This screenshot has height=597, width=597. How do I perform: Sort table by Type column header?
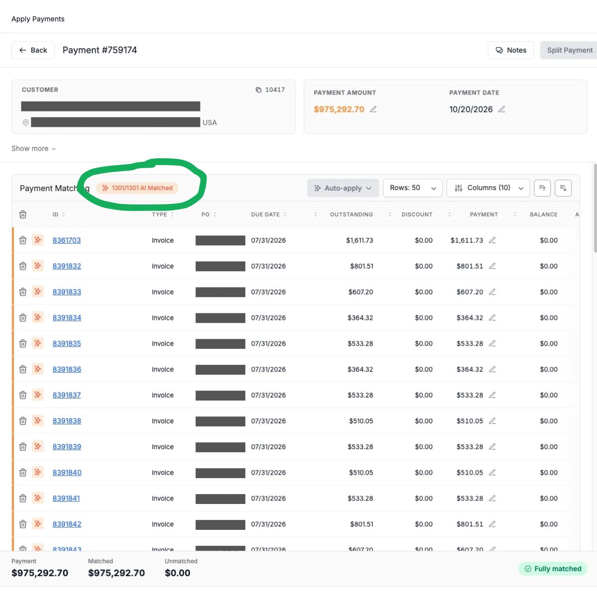tap(163, 214)
